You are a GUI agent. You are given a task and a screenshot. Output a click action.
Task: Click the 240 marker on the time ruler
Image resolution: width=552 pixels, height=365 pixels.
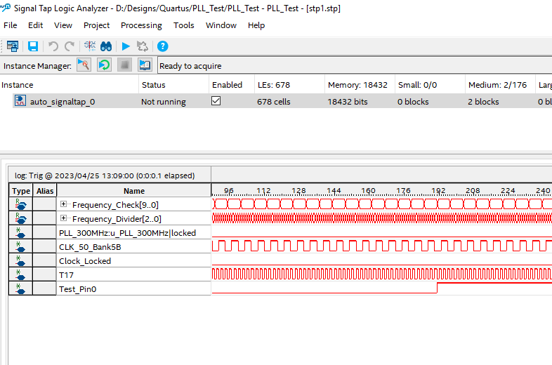pyautogui.click(x=543, y=190)
